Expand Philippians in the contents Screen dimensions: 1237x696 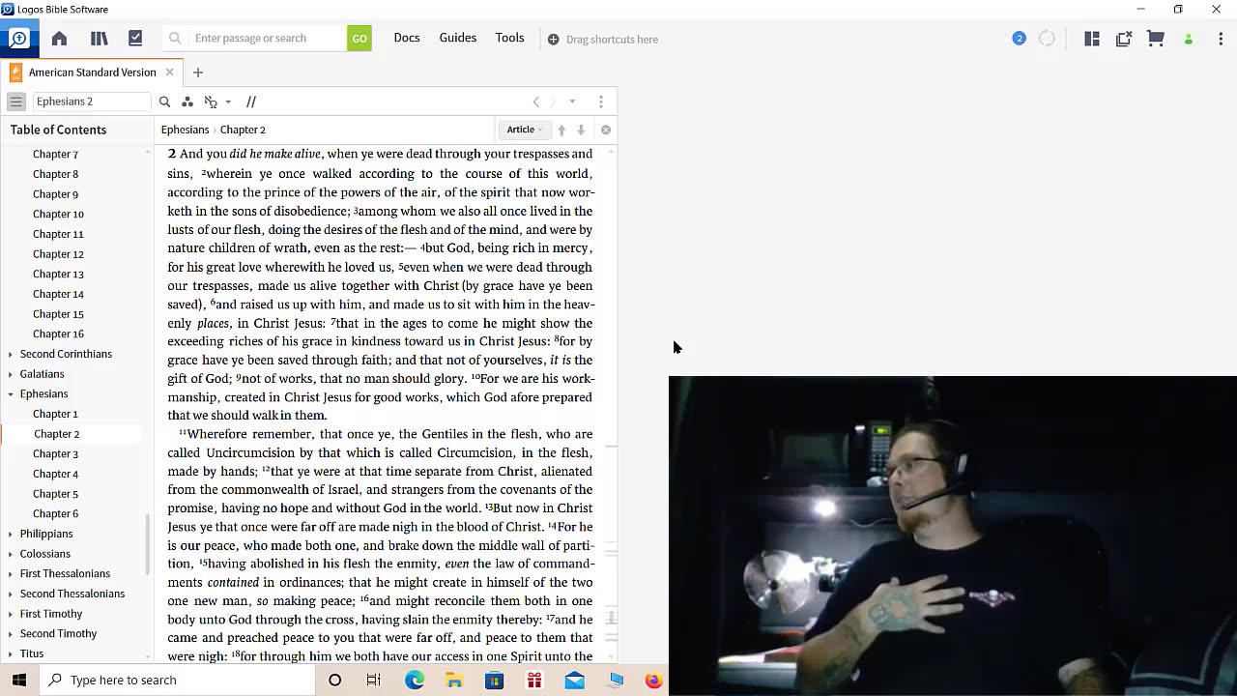pos(11,534)
